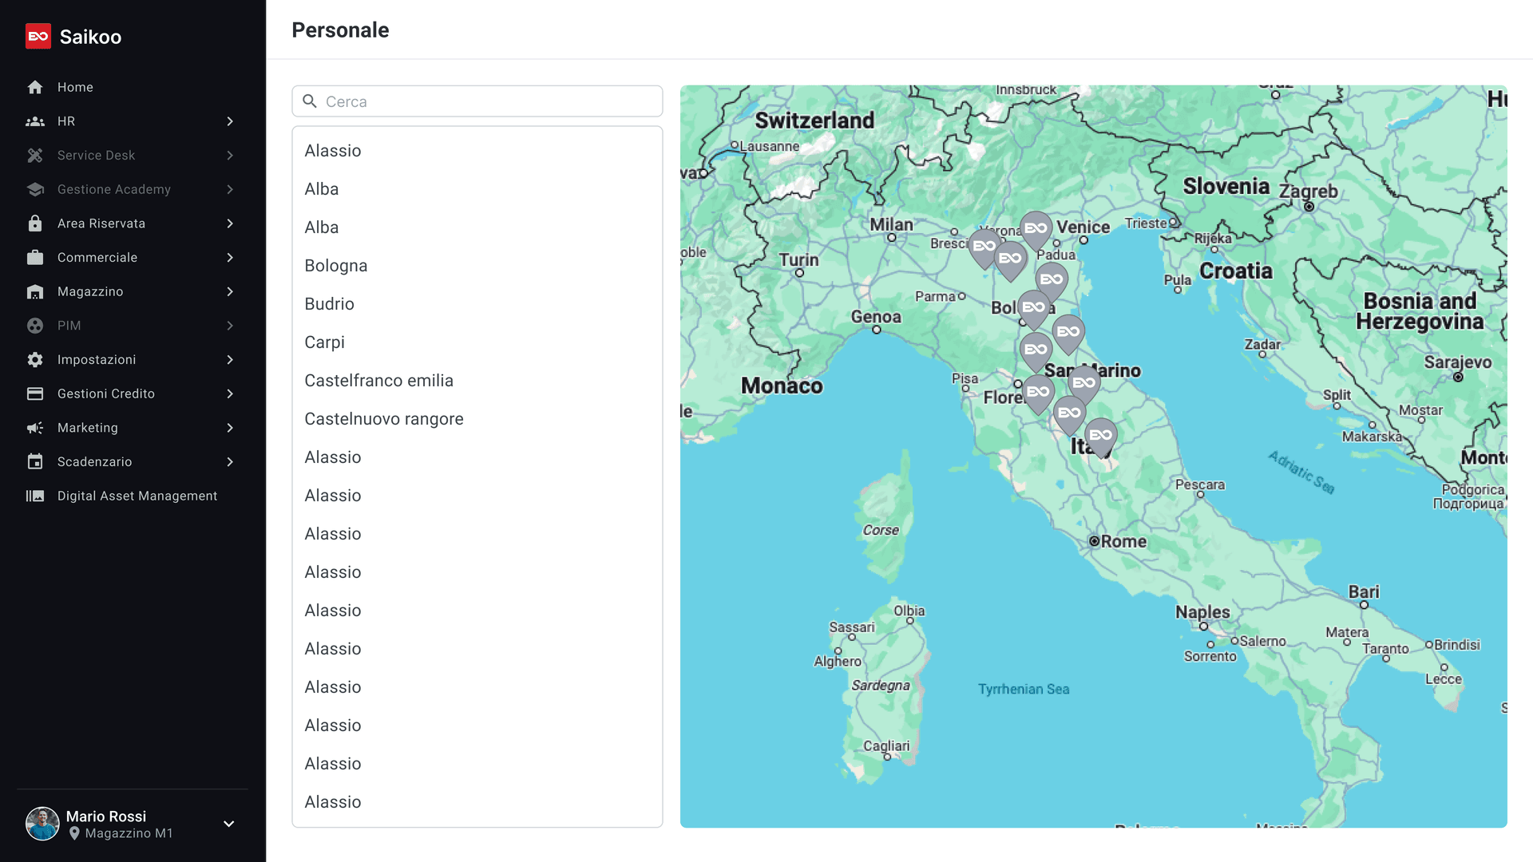Expand the Commerciale submenu arrow

click(x=230, y=257)
